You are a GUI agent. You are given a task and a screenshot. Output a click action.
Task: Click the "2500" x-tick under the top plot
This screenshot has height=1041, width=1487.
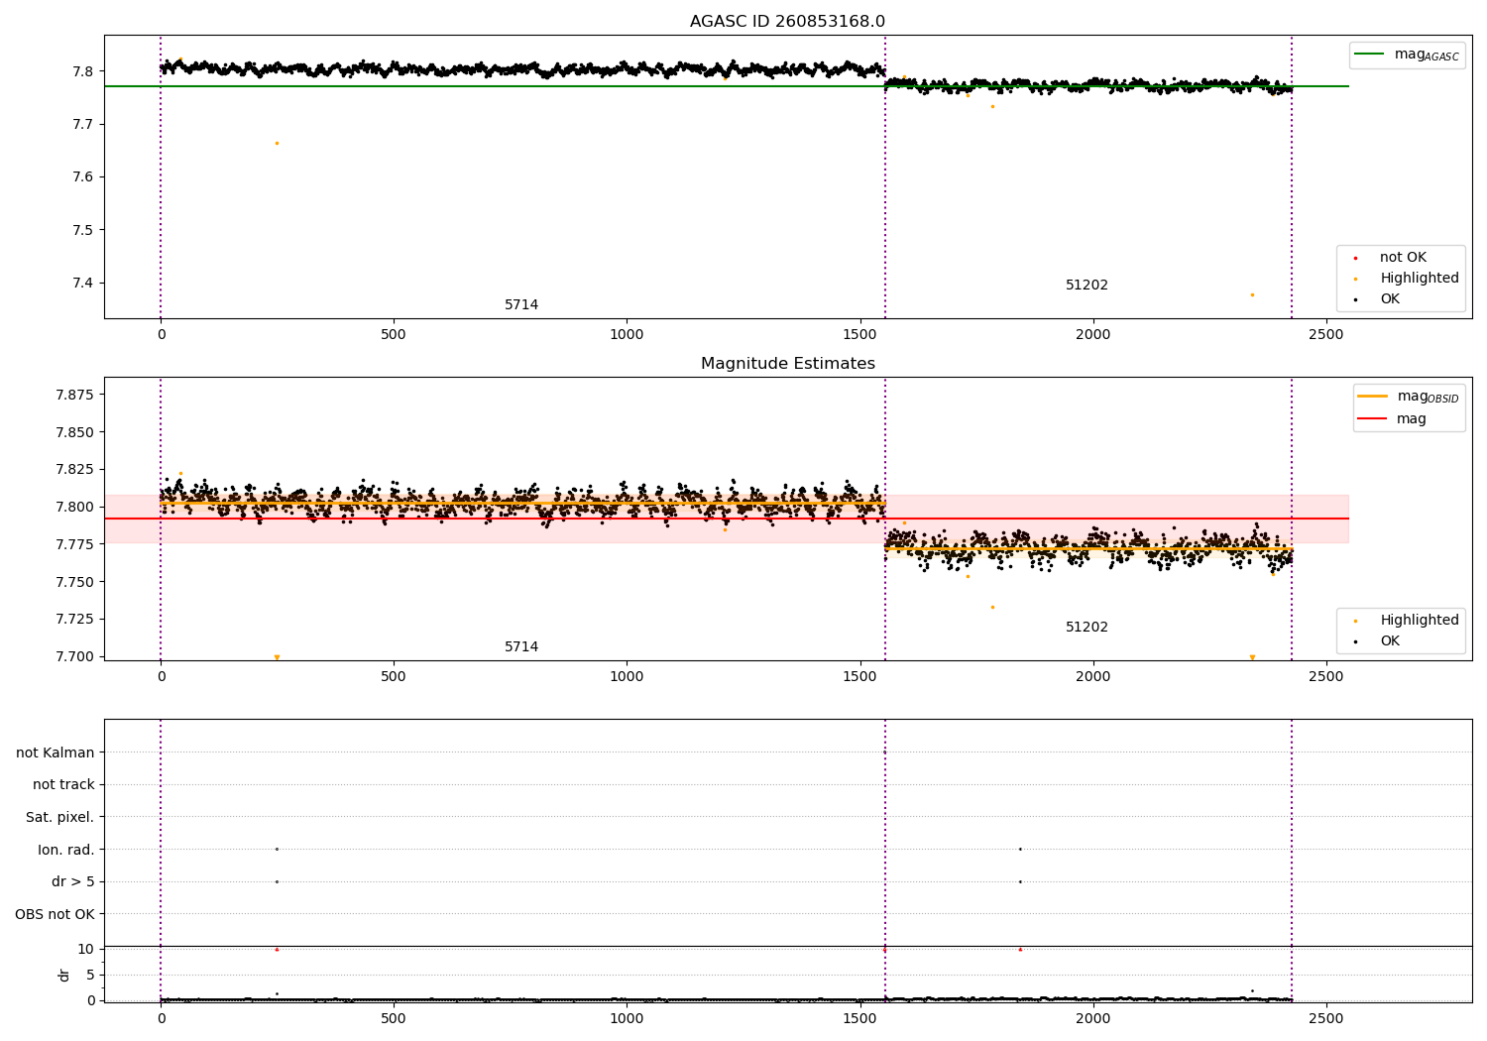click(x=1326, y=335)
